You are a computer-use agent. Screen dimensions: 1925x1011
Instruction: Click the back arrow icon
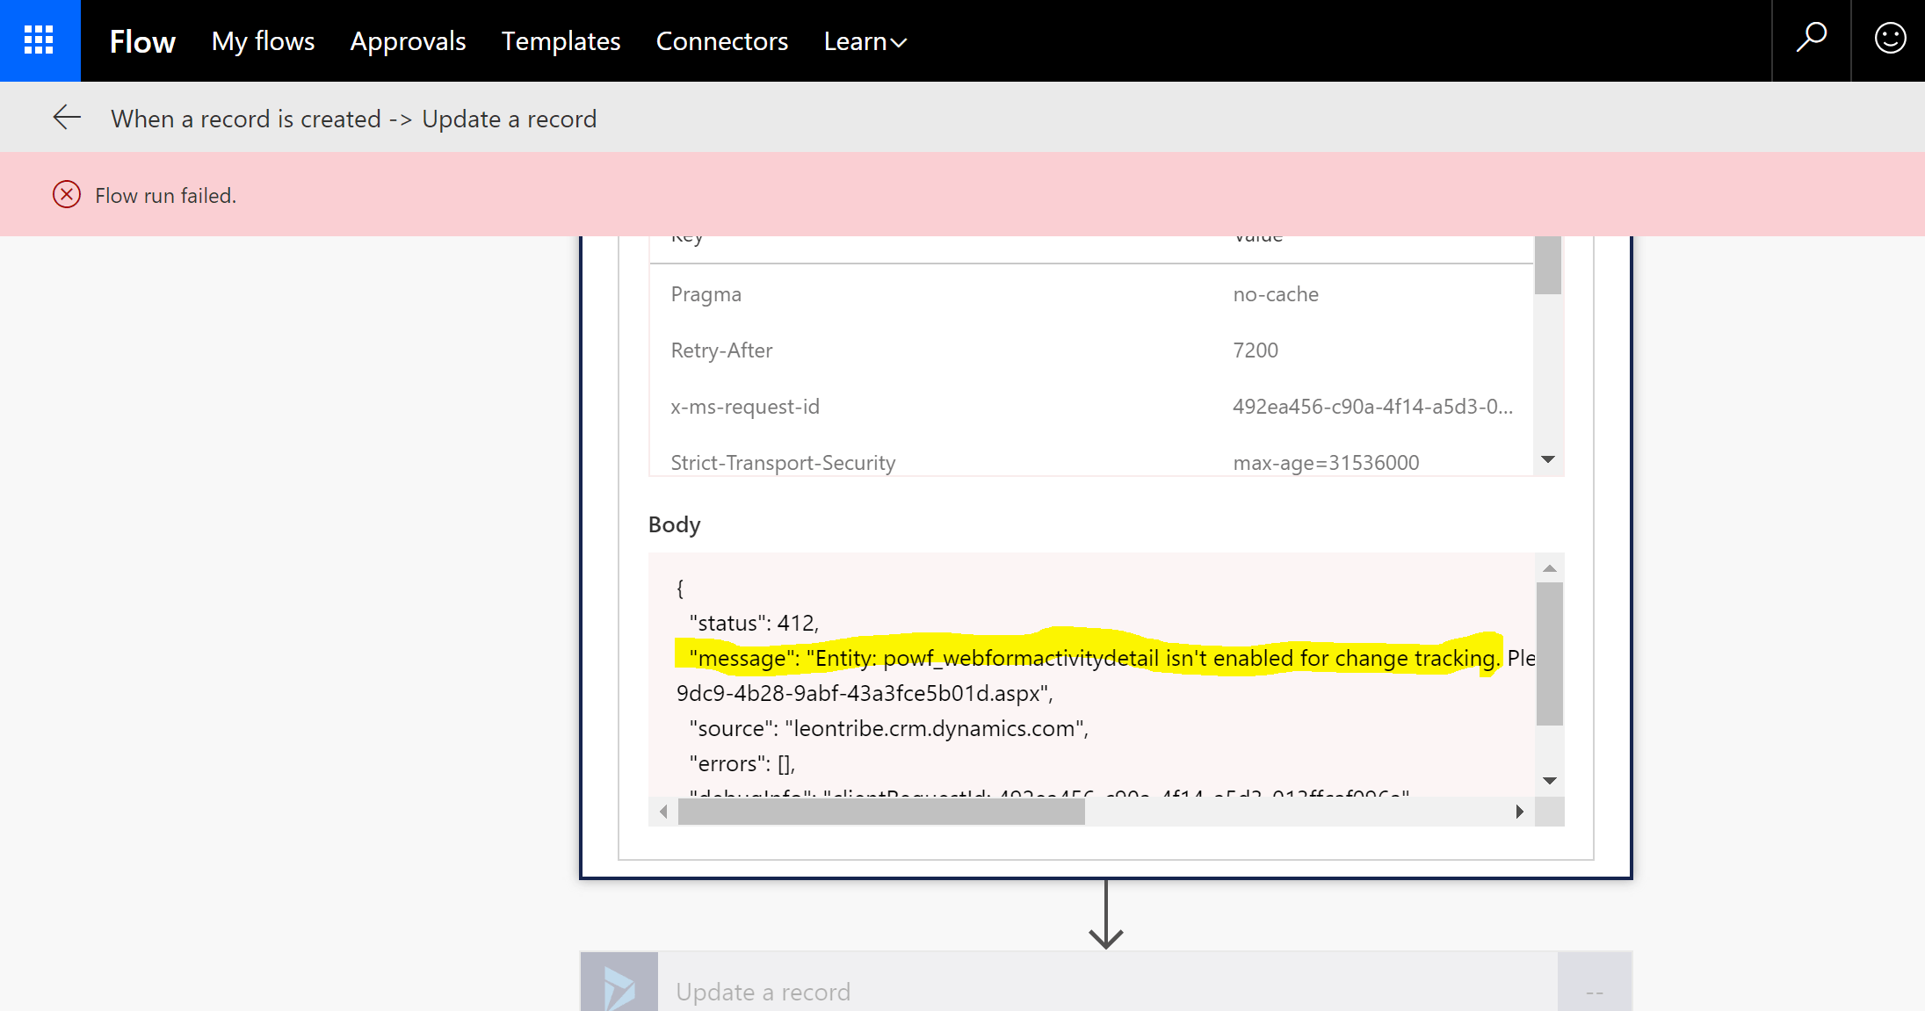click(67, 118)
